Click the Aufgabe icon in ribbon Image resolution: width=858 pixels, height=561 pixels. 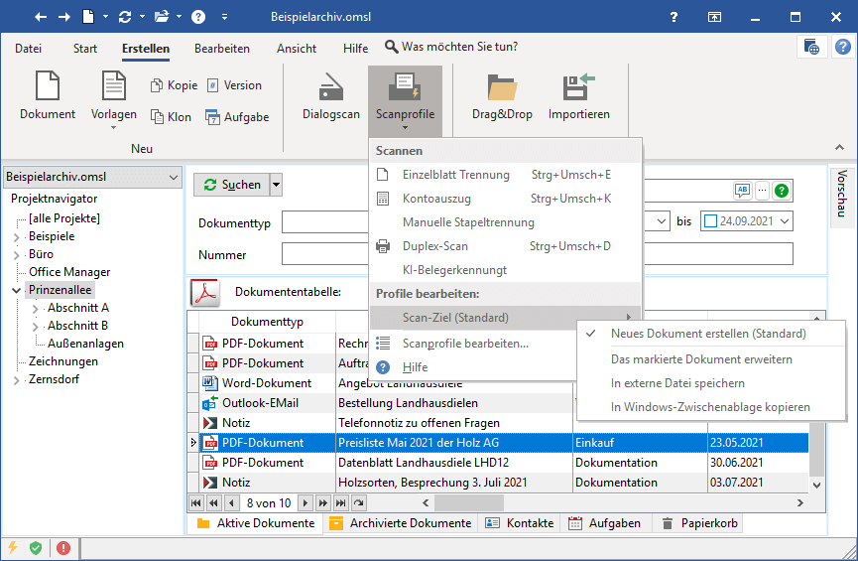point(213,117)
